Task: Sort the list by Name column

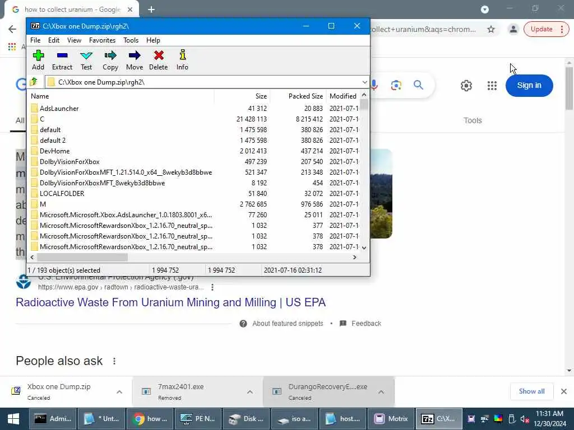Action: [x=121, y=96]
